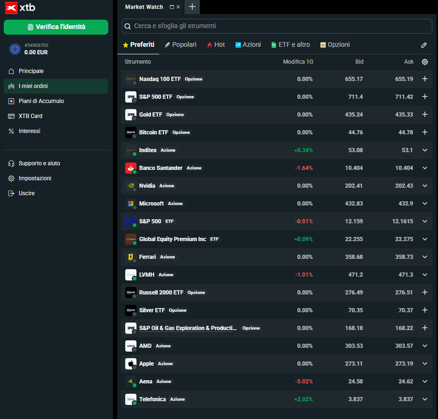
Task: Open Principale in the sidebar
Action: 56,71
